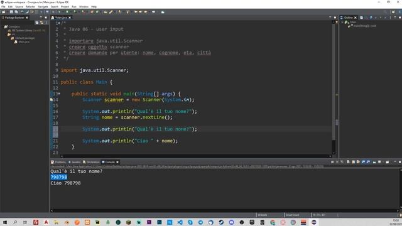The width and height of the screenshot is (402, 226).
Task: Click the Forward white arrow in toolbar
Action: (x=153, y=12)
